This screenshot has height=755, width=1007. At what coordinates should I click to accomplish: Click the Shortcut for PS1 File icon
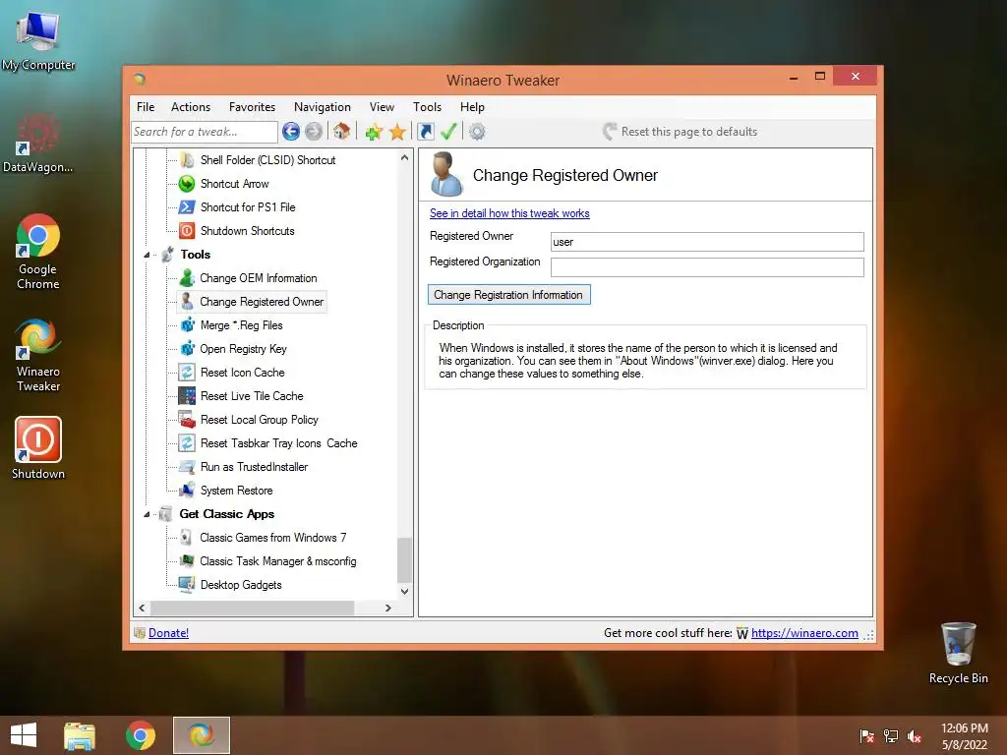pyautogui.click(x=187, y=207)
